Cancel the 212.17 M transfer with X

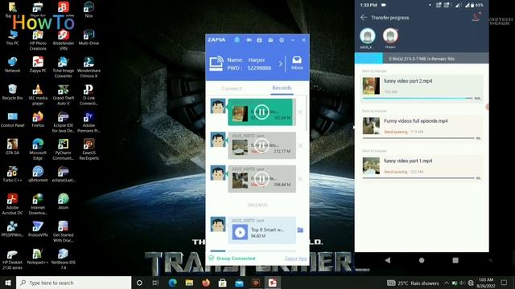(x=300, y=145)
